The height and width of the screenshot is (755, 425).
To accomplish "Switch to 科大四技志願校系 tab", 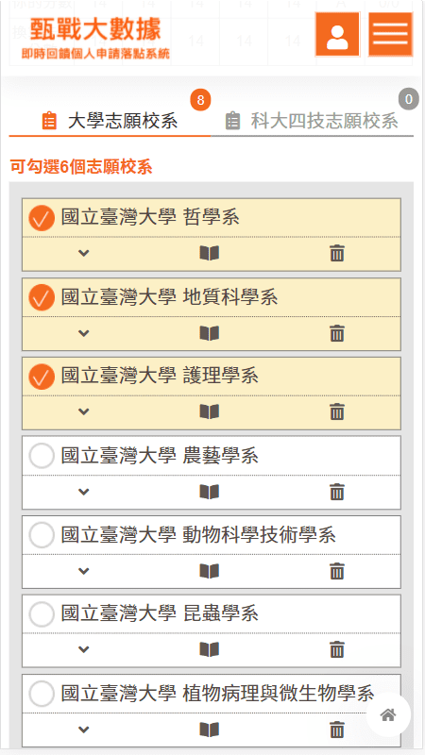I will pos(313,121).
